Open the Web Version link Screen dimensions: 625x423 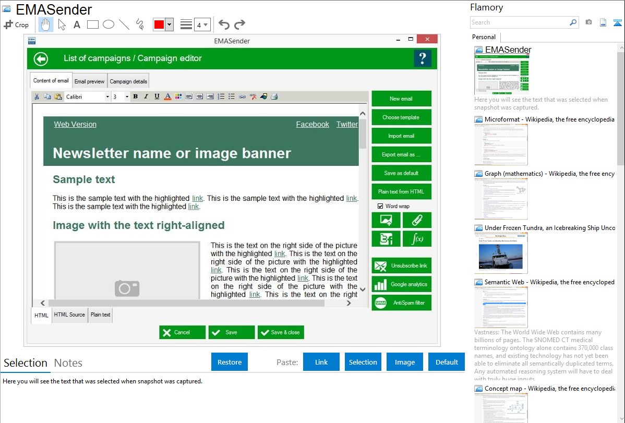(75, 124)
